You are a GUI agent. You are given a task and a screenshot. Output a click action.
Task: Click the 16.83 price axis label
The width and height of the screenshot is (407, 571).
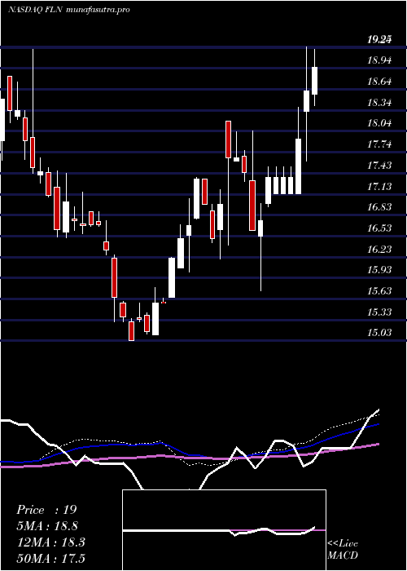point(379,207)
